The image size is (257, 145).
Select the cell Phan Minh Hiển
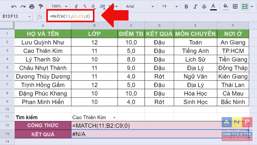[x=43, y=102]
